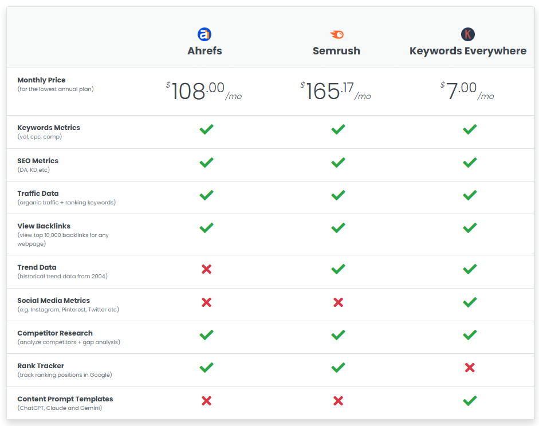Viewport: 539px width, 426px height.
Task: Click the "(vol, cpc, comp)" description
Action: click(40, 136)
